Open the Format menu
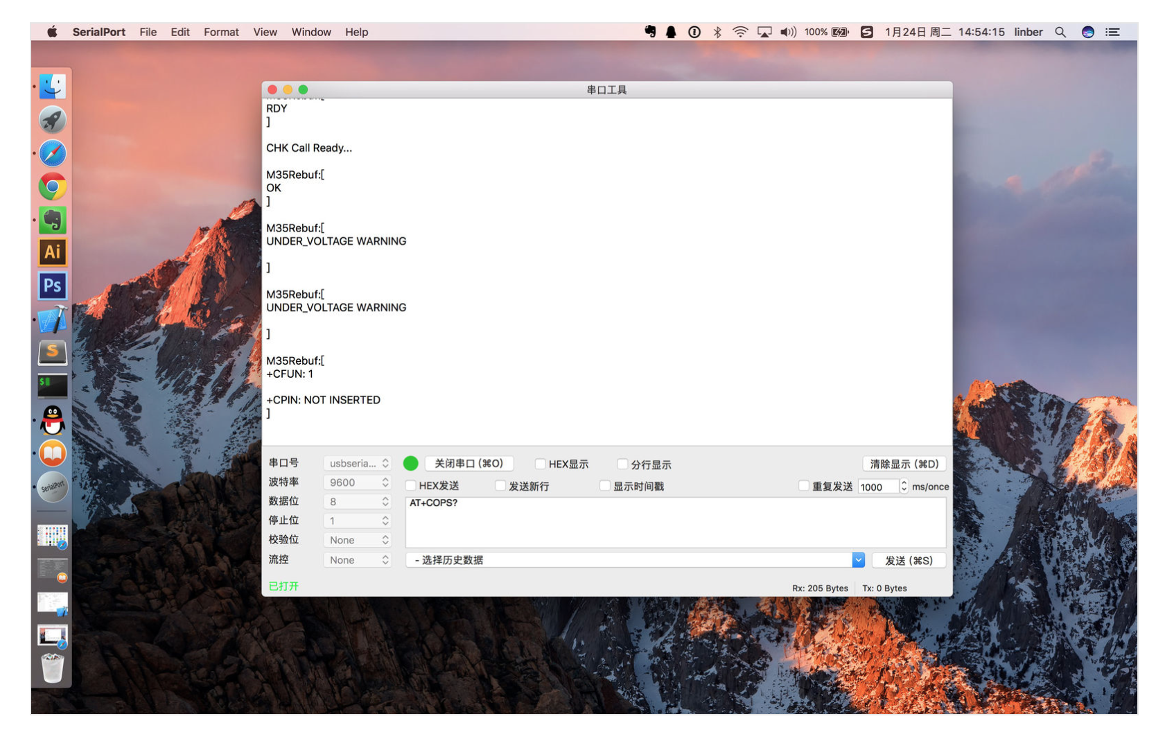1156x732 pixels. [x=221, y=32]
